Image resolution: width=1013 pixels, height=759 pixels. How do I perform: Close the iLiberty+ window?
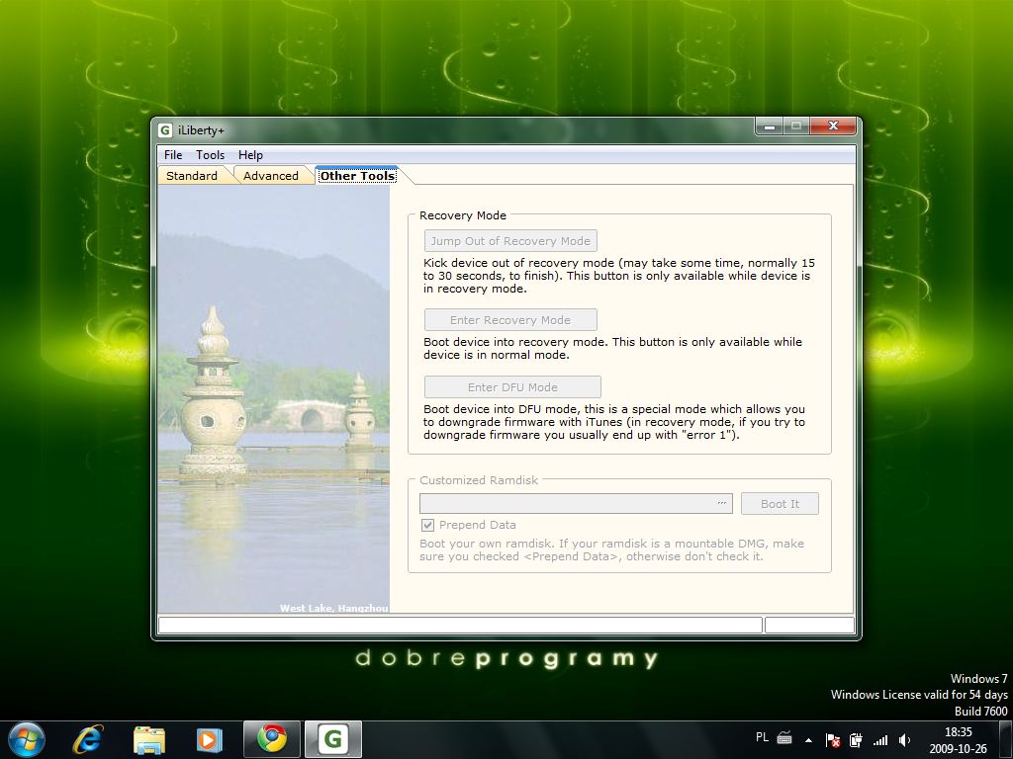tap(833, 126)
